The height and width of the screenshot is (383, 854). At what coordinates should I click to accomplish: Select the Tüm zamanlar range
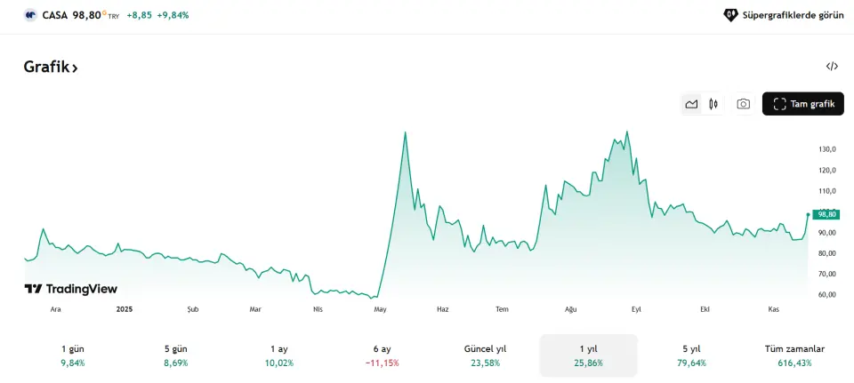(794, 355)
